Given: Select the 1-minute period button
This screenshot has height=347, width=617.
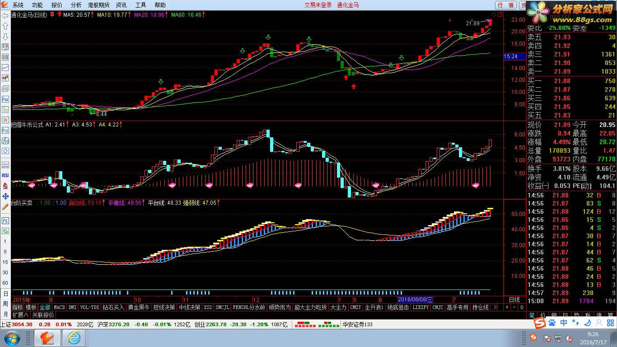Looking at the screenshot, I should (x=5, y=240).
